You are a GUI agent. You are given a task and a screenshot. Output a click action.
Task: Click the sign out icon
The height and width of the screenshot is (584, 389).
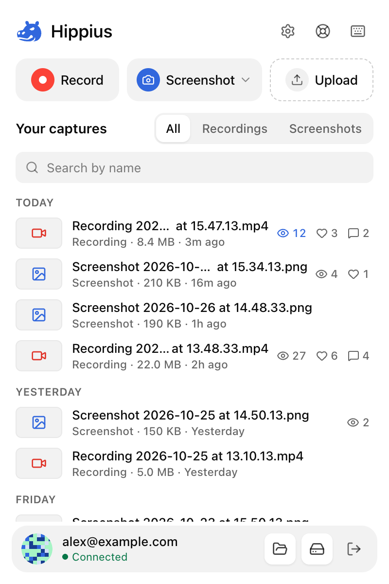coord(354,549)
